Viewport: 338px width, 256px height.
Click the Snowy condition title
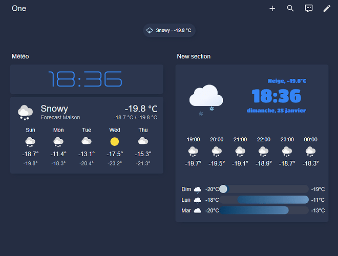coord(54,109)
